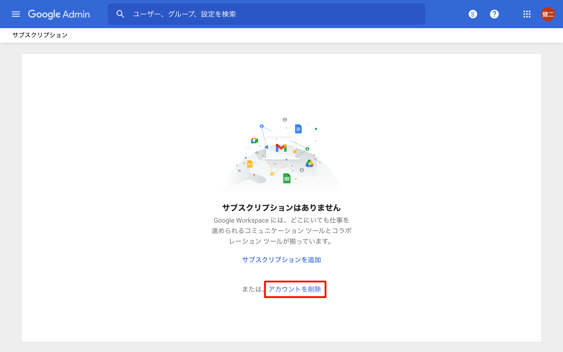The height and width of the screenshot is (352, 563).
Task: Click the Google Workspace description paragraph
Action: [x=281, y=231]
